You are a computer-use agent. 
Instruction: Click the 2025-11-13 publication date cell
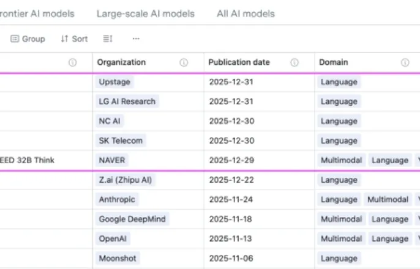pyautogui.click(x=231, y=238)
